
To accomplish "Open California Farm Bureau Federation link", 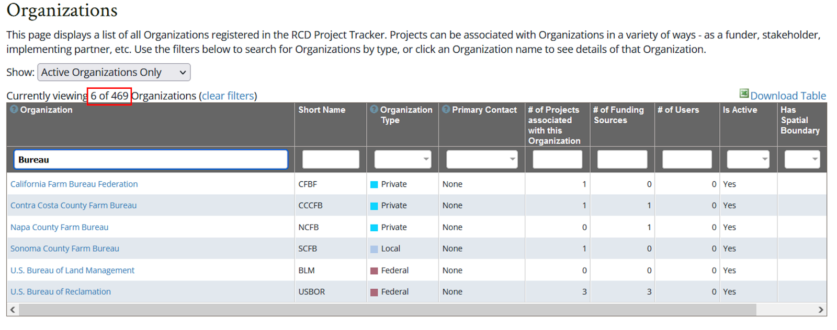I will (x=74, y=184).
